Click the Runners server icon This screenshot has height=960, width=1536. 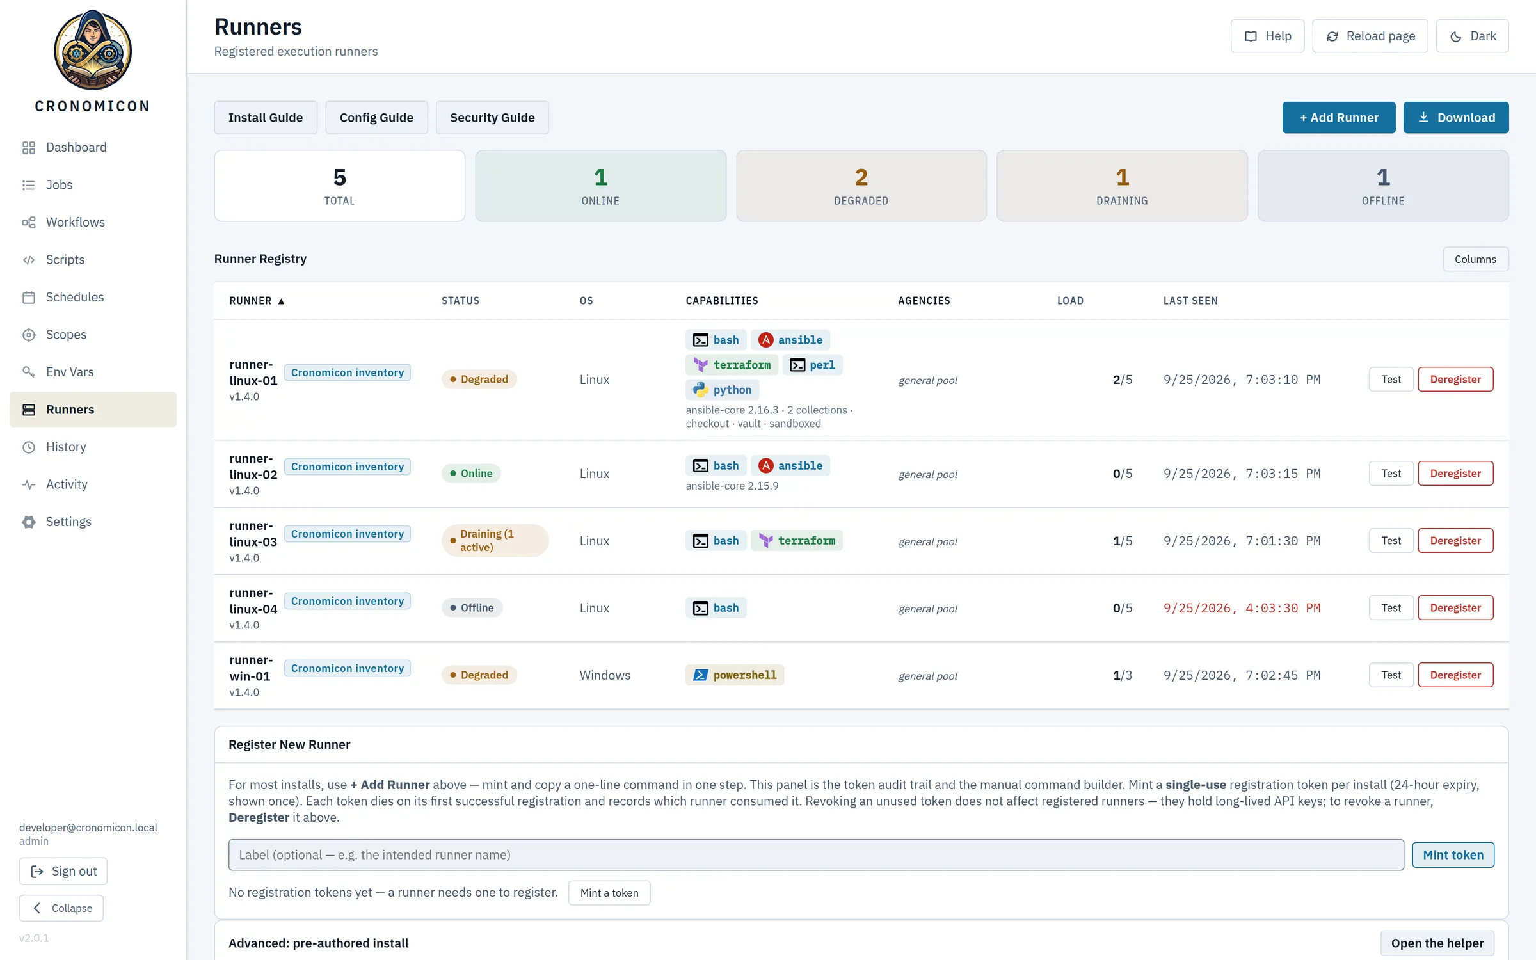(x=29, y=410)
